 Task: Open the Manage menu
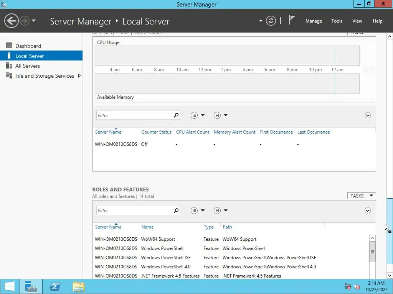coord(314,21)
